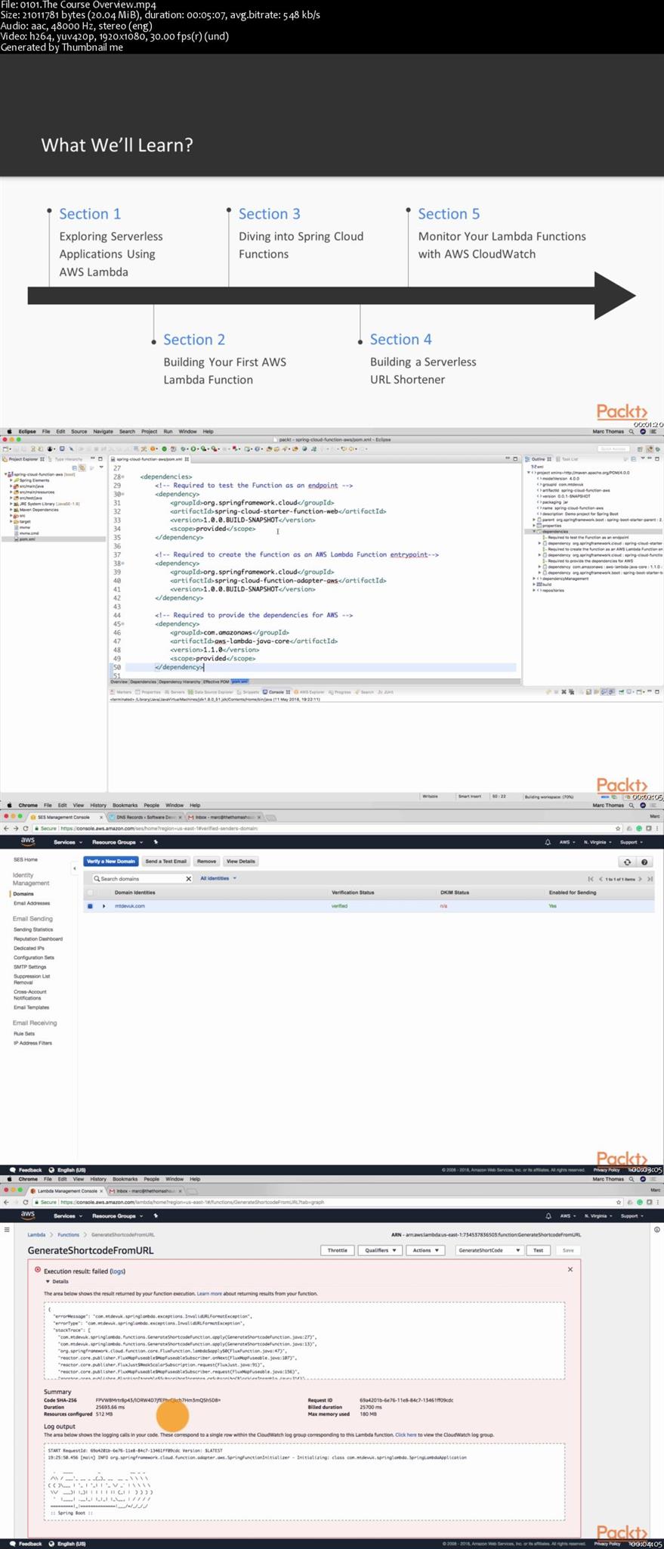The height and width of the screenshot is (1549, 664).
Task: Open Support dropdown in Lambda console
Action: coord(631,1215)
